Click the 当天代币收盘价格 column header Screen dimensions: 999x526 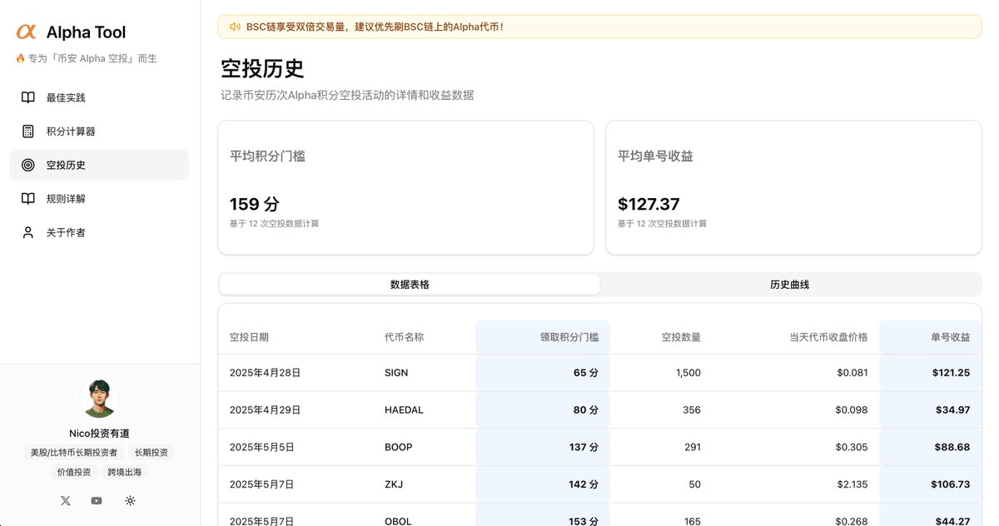[x=828, y=337]
